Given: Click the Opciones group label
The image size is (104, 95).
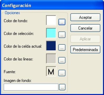Looking at the screenshot, I should click(x=12, y=13).
